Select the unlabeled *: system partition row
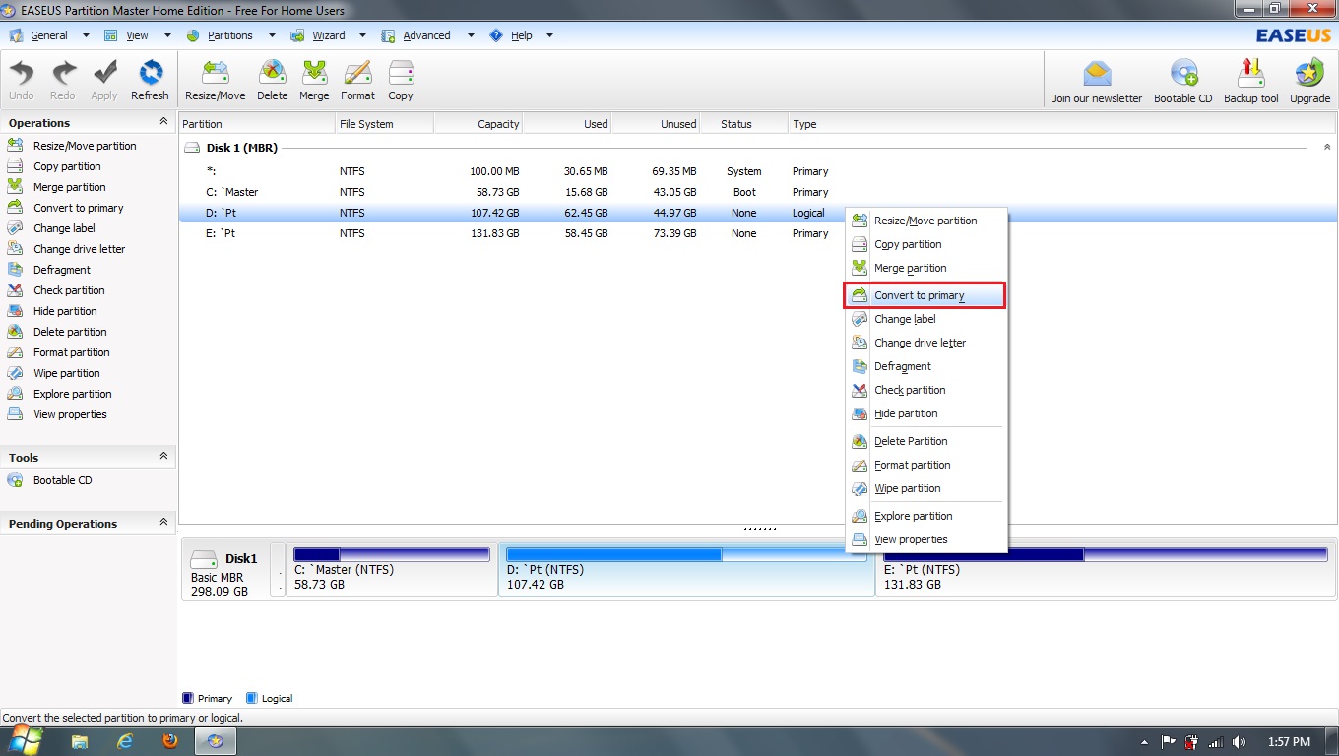 [756, 171]
